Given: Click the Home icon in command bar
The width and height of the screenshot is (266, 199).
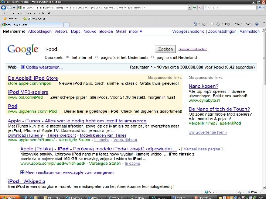Looking at the screenshot, I should pyautogui.click(x=195, y=24).
